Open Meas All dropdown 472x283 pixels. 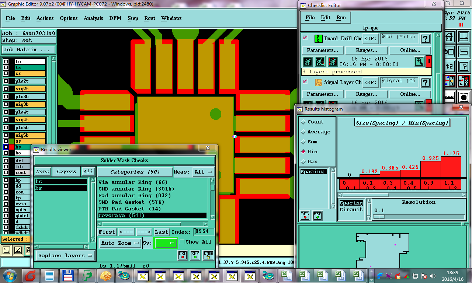(204, 172)
